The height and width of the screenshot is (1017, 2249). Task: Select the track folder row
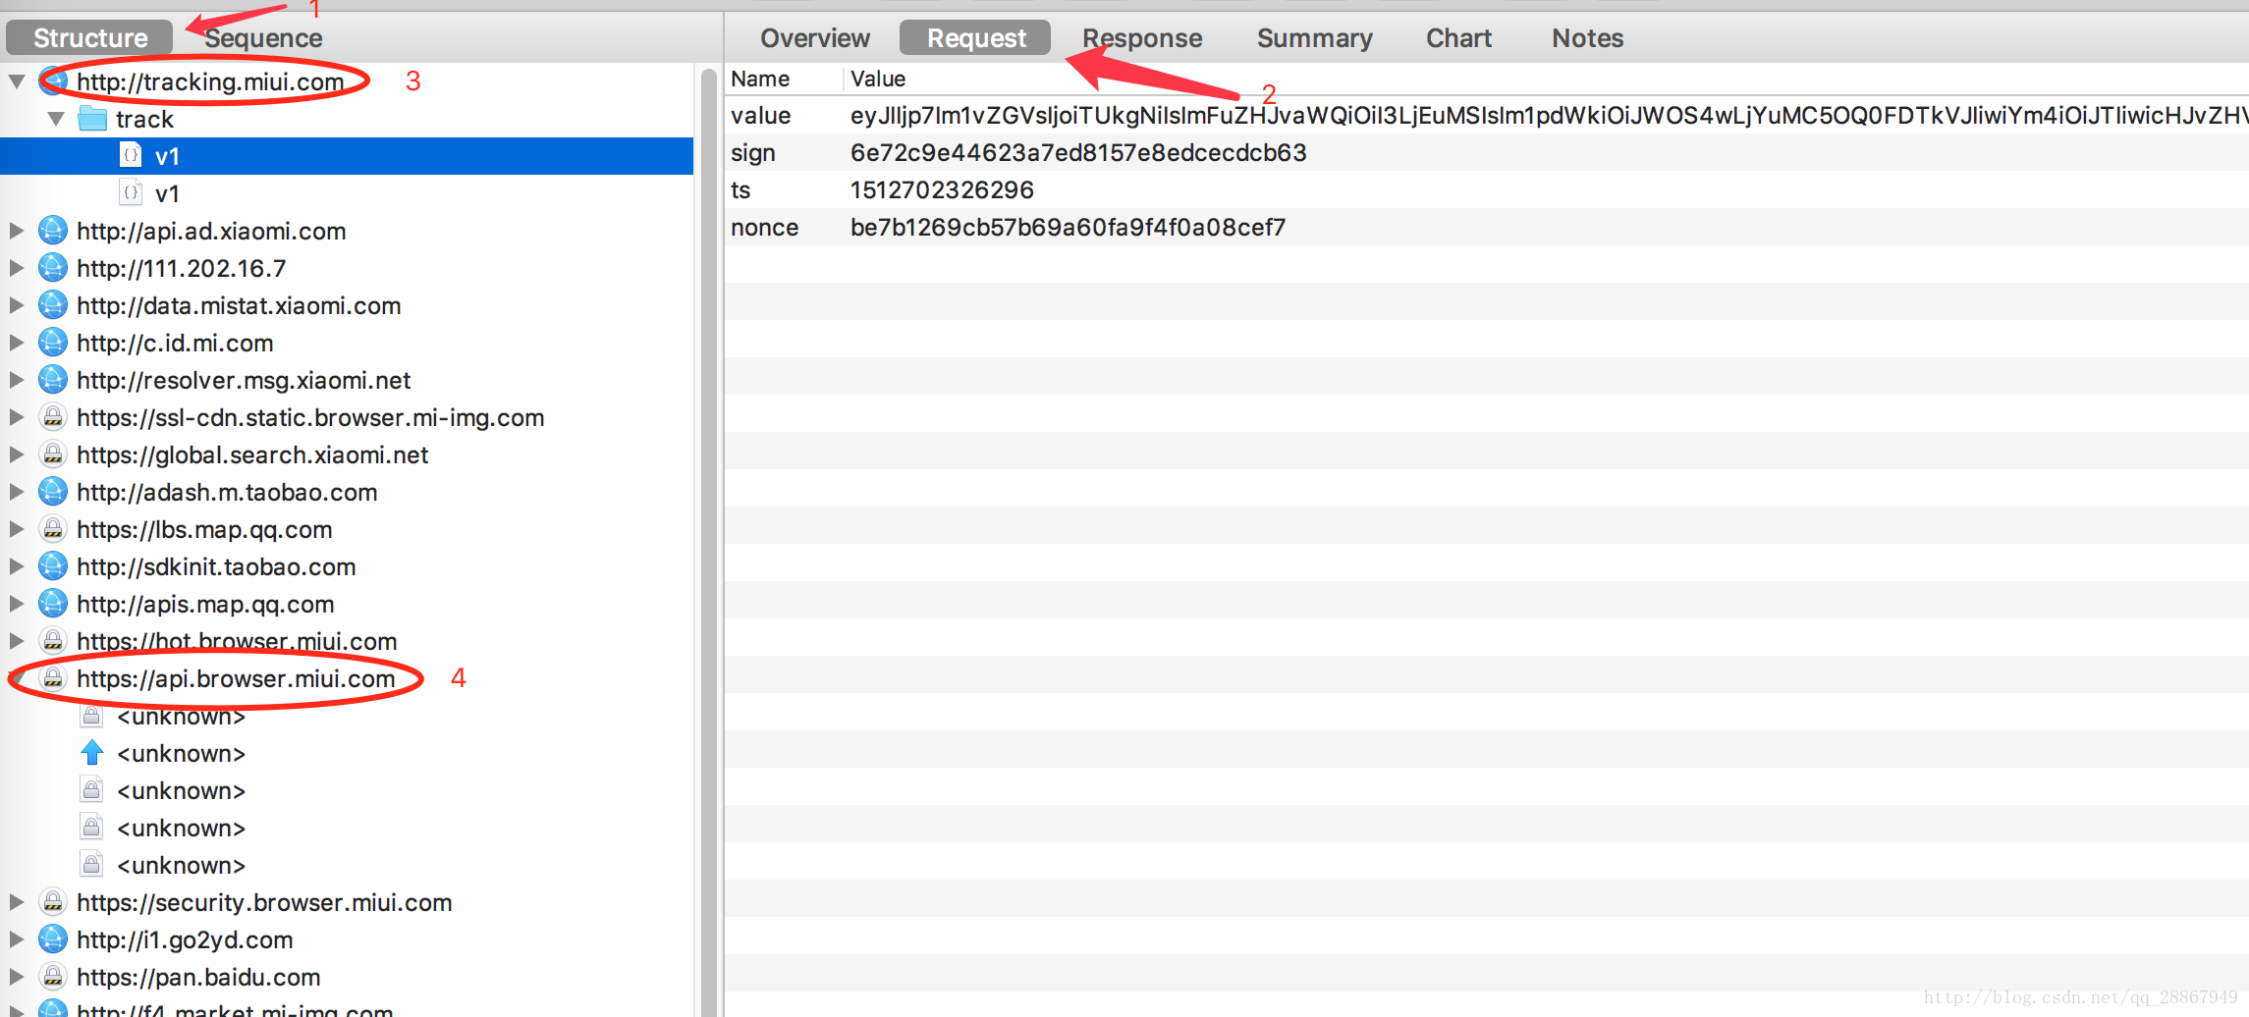point(347,119)
